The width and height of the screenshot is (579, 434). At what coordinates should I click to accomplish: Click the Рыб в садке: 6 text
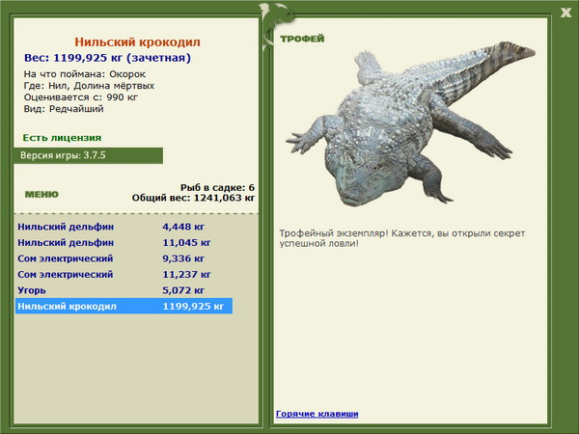pyautogui.click(x=217, y=187)
